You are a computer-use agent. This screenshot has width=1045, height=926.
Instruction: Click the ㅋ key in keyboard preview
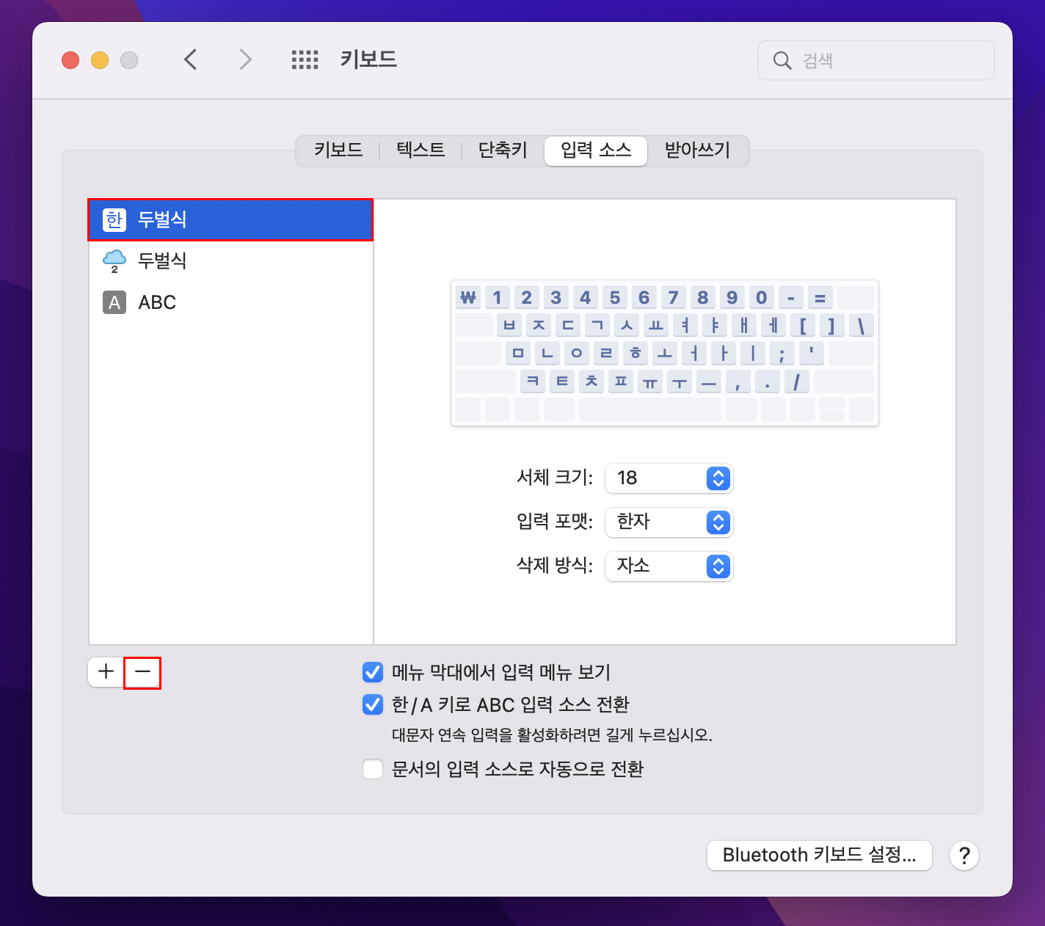tap(533, 381)
